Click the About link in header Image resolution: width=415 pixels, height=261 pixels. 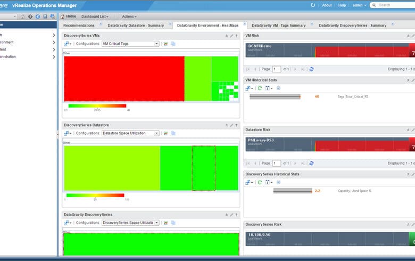[327, 5]
